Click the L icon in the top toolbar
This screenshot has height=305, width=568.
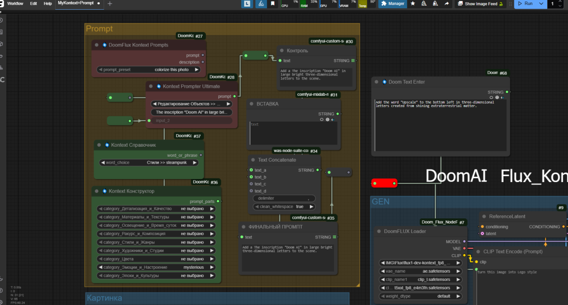click(247, 3)
